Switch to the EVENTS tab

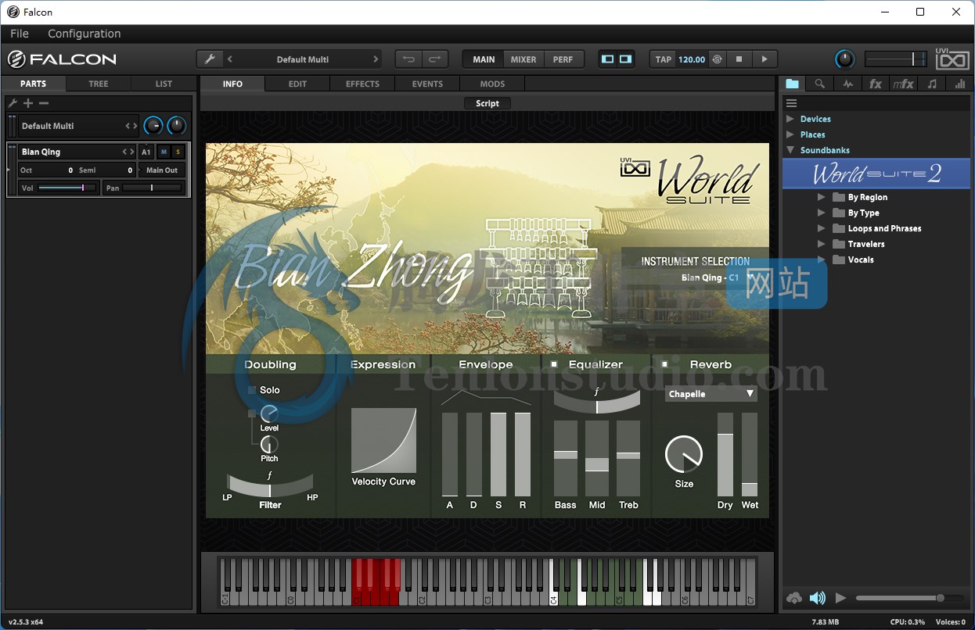coord(427,84)
